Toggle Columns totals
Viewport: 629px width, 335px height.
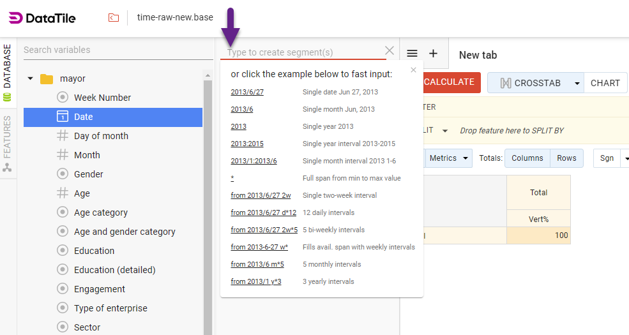(x=527, y=158)
